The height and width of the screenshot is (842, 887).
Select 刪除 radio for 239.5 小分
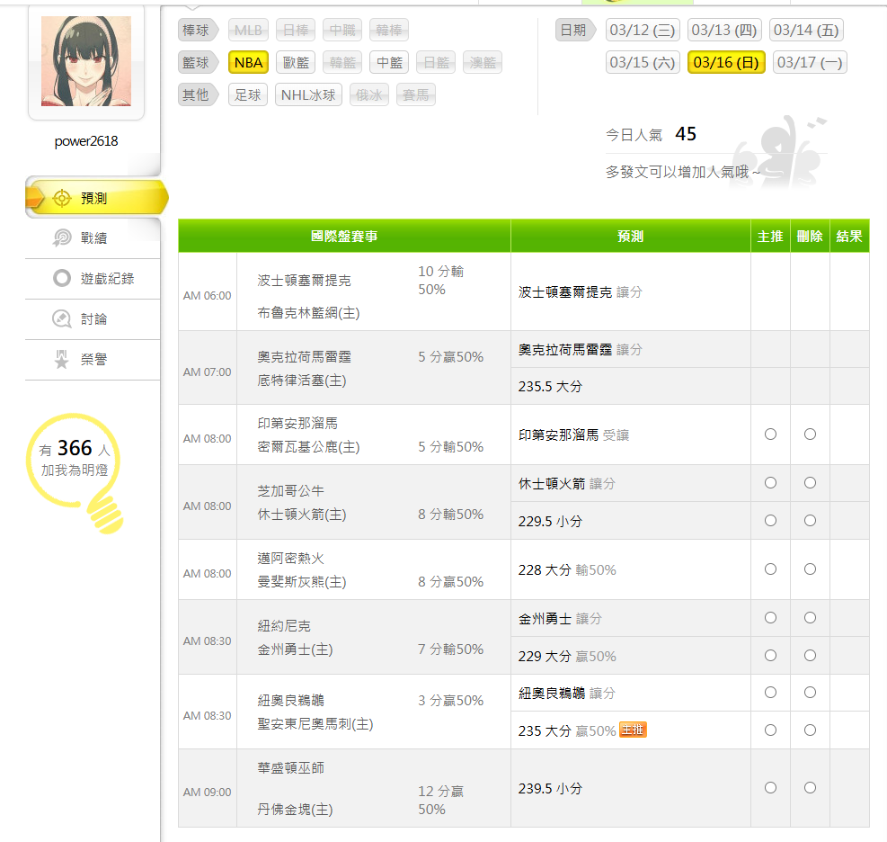point(810,788)
